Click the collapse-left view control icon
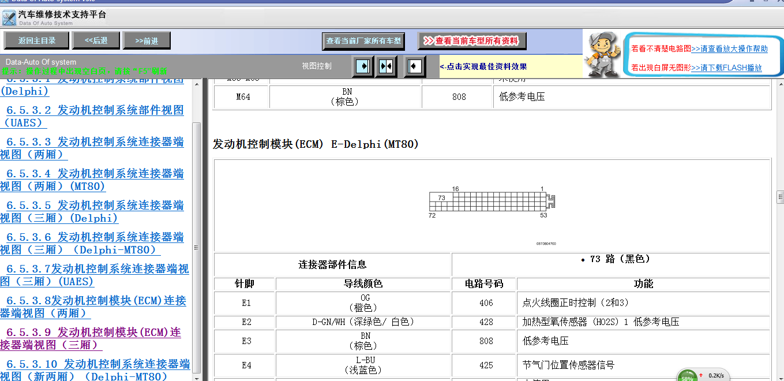 coord(415,66)
